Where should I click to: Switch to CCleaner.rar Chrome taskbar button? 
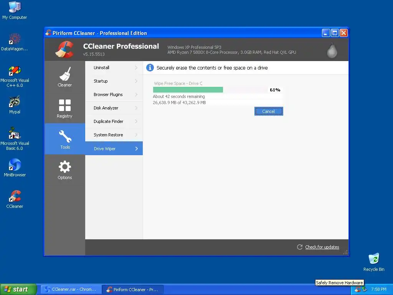[x=71, y=289]
